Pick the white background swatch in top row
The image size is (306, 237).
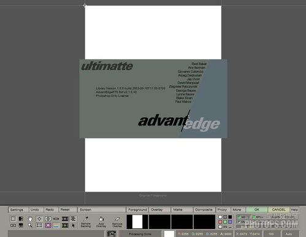tap(220, 217)
